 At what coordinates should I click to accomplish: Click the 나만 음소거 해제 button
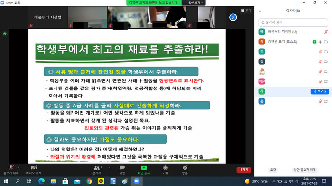coord(304,170)
